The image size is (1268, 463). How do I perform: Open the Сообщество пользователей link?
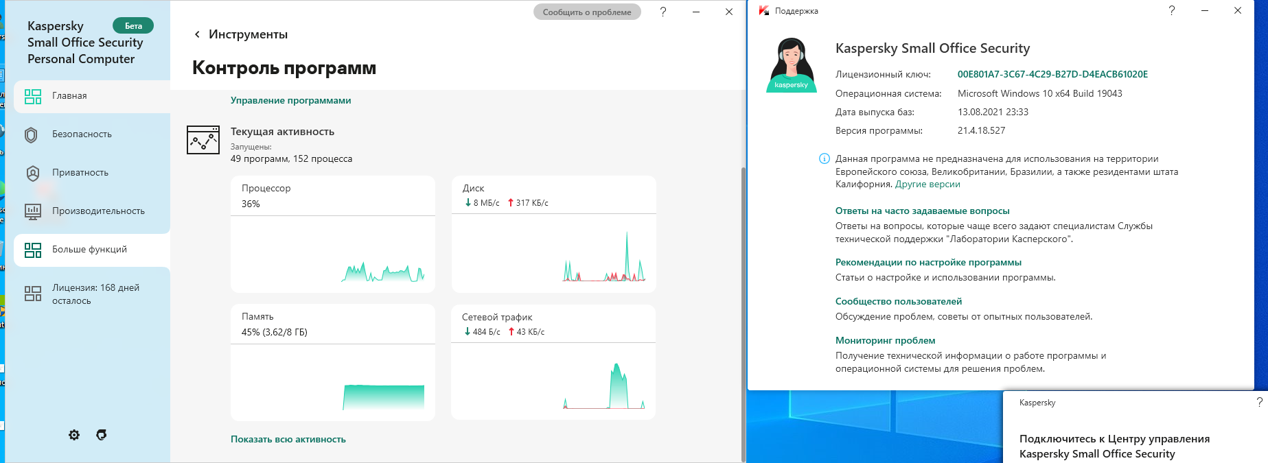[x=899, y=301]
